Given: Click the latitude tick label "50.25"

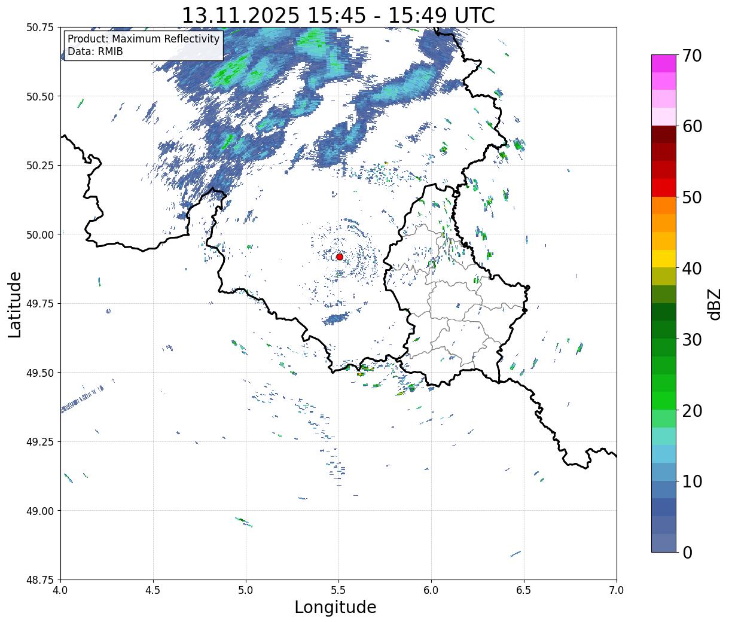Looking at the screenshot, I should [x=40, y=166].
